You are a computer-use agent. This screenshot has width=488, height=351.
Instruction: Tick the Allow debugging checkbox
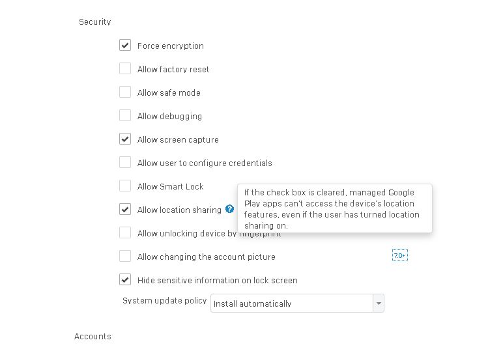coord(125,115)
